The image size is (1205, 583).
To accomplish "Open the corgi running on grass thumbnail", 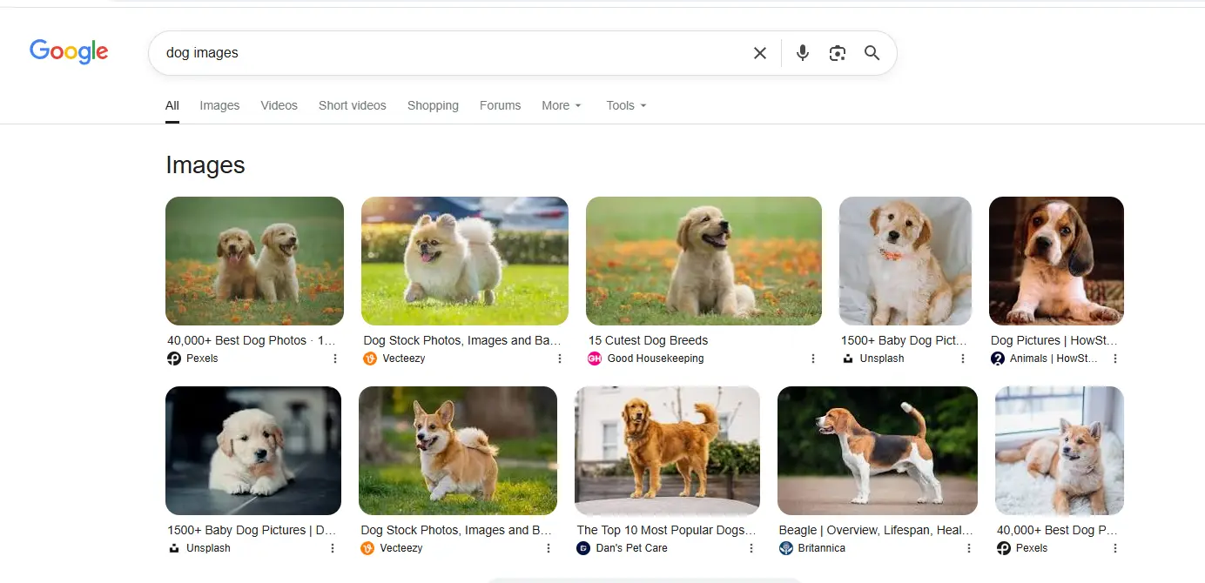I will [x=458, y=451].
